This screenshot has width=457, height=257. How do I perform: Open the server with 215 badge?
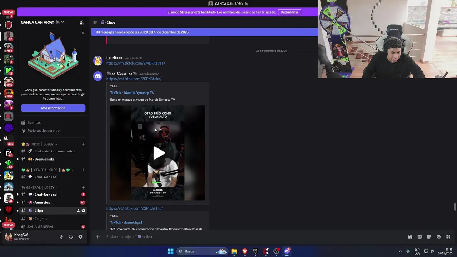point(9,82)
